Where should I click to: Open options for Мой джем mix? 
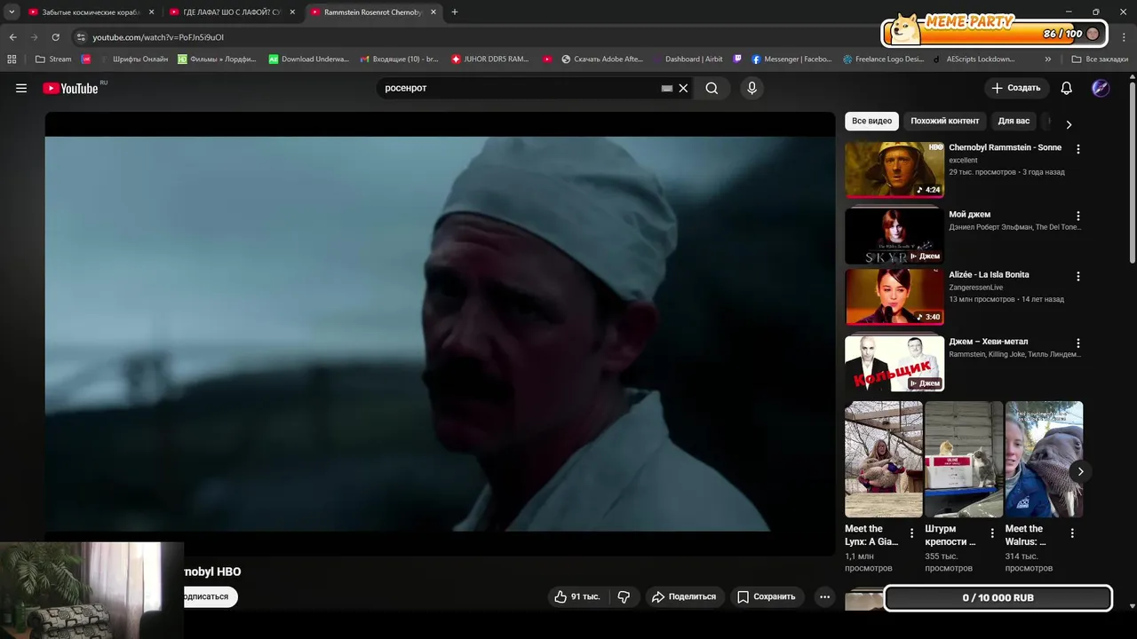coord(1078,216)
